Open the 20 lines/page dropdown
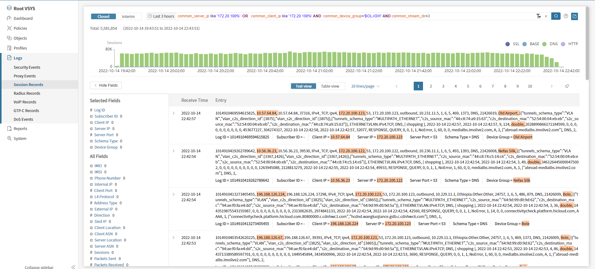The height and width of the screenshot is (269, 595). click(365, 86)
